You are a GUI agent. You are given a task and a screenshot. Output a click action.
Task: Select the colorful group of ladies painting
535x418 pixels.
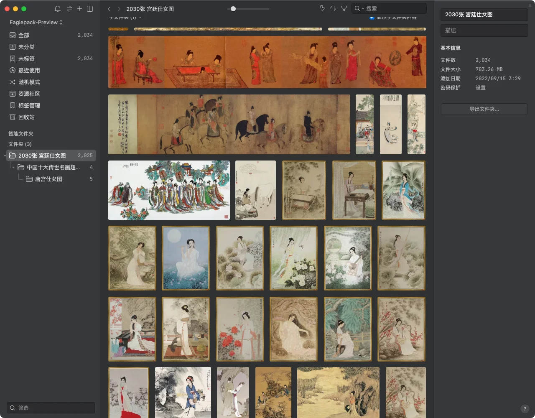[169, 190]
